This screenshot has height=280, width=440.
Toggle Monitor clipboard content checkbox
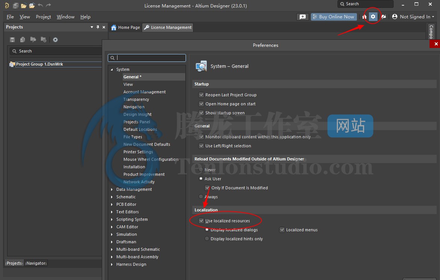[201, 136]
